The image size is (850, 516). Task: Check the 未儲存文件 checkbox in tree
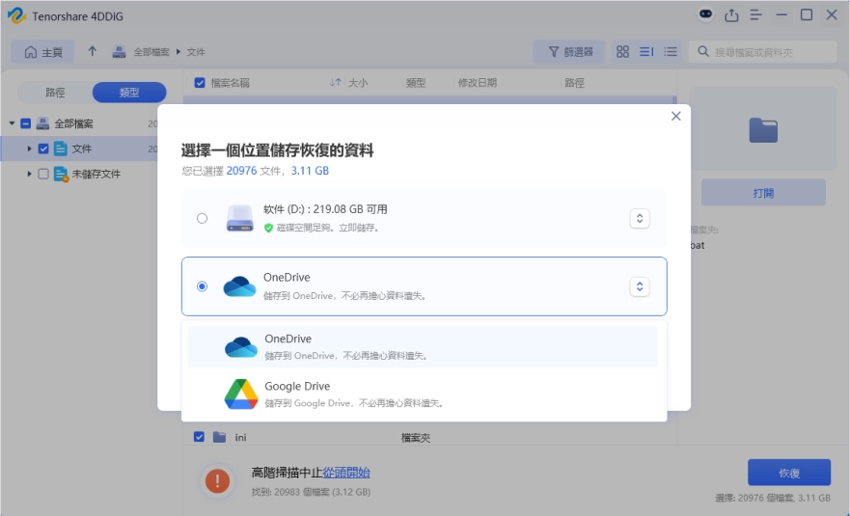[x=43, y=175]
